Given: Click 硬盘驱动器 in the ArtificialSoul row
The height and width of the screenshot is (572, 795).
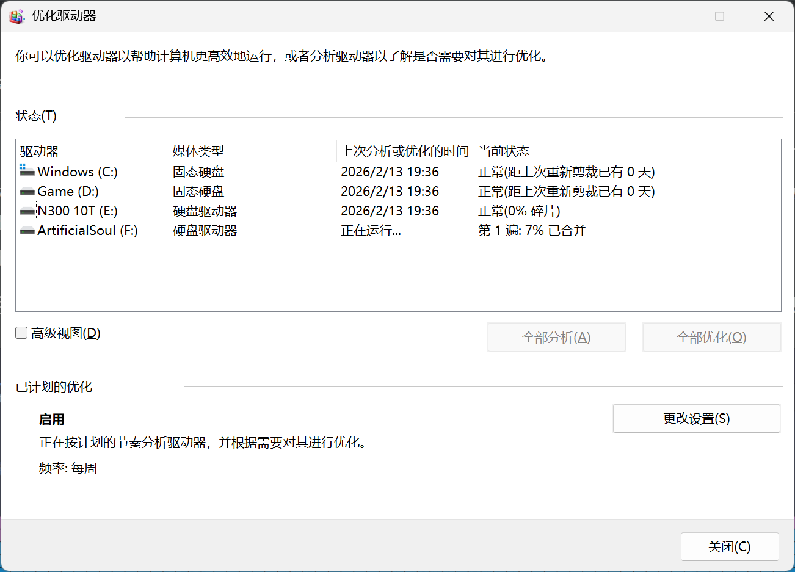Looking at the screenshot, I should click(205, 230).
